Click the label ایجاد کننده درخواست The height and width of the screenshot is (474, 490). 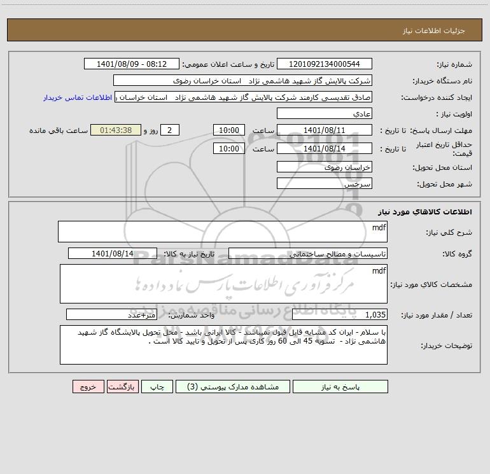(437, 97)
